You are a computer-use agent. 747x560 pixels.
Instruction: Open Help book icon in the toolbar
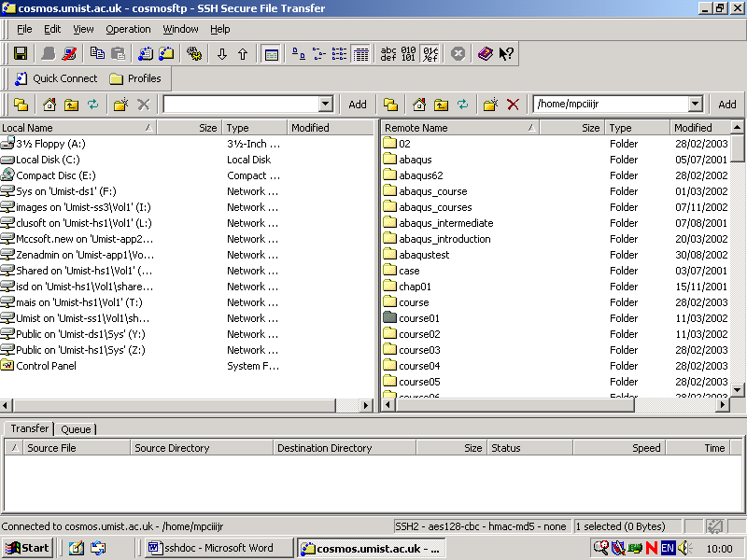point(485,54)
